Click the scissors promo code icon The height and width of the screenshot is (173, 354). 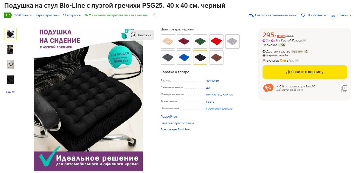(x=268, y=88)
